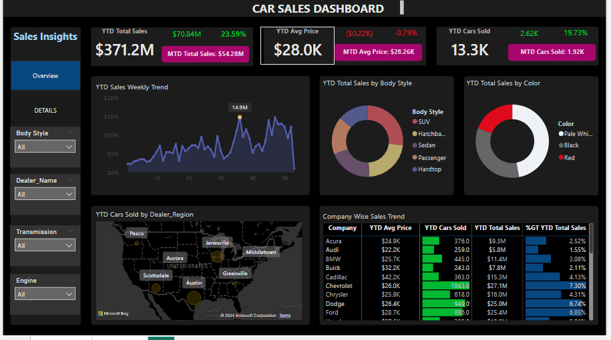Click the YTD Avg Price $28.0K card

point(297,45)
